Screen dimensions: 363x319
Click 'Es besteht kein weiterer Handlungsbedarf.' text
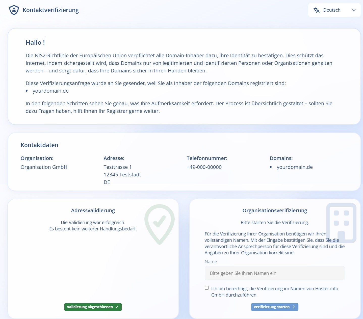click(93, 229)
